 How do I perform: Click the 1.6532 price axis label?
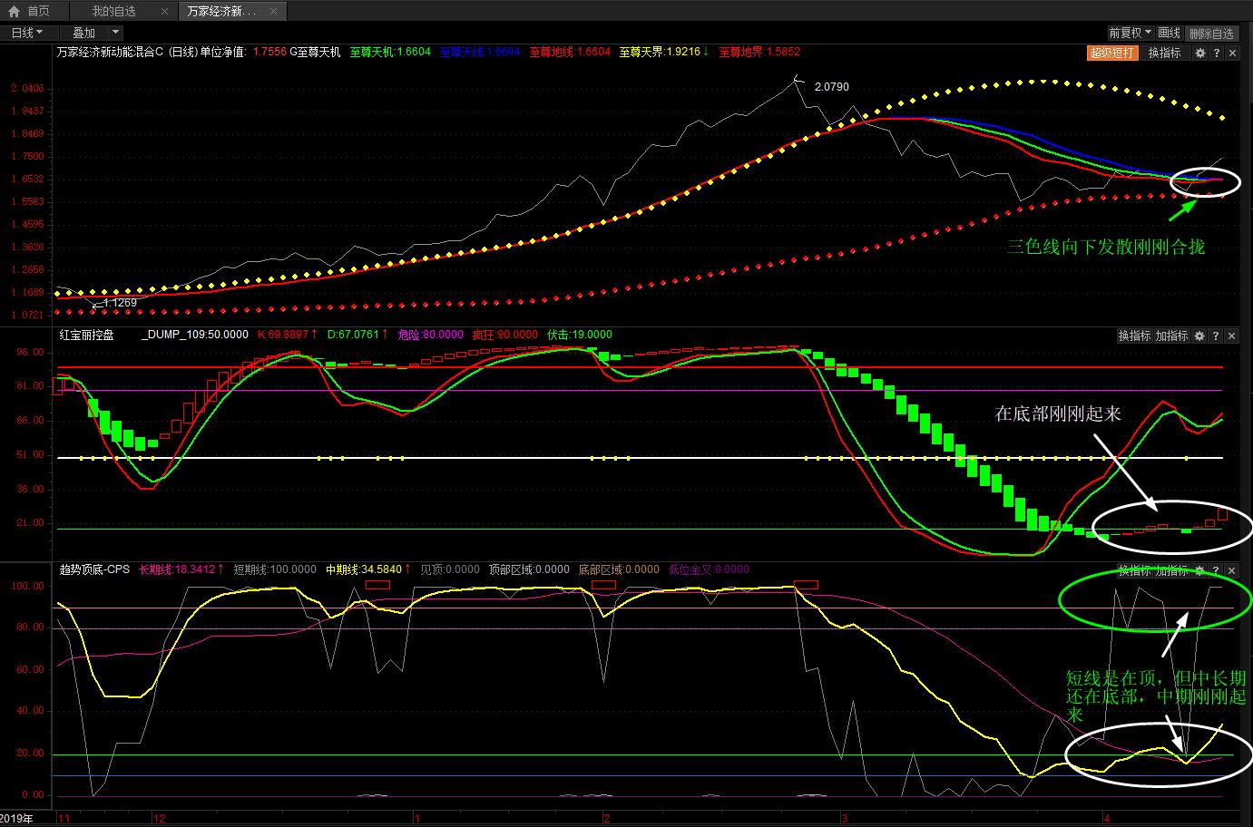click(x=27, y=179)
